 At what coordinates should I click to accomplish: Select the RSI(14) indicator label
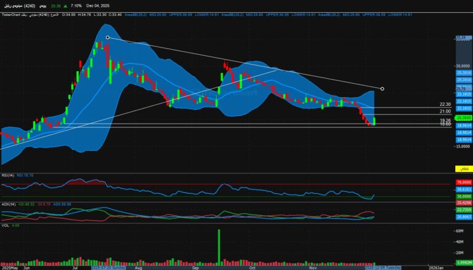point(8,175)
